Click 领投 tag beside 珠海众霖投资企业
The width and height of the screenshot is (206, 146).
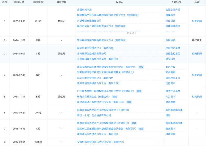(x=115, y=97)
